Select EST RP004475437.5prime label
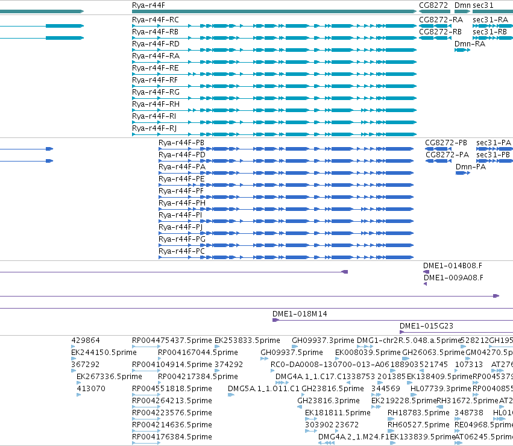The height and width of the screenshot is (446, 513). pos(172,341)
